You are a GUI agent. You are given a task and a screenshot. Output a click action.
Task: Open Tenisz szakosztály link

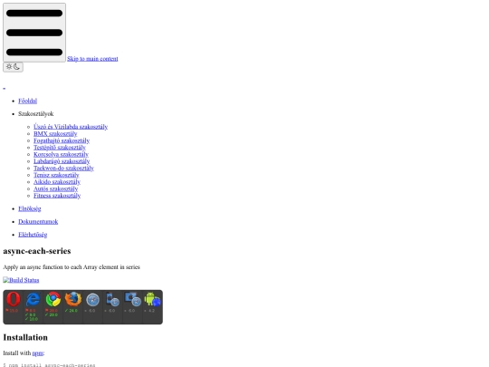tap(56, 175)
